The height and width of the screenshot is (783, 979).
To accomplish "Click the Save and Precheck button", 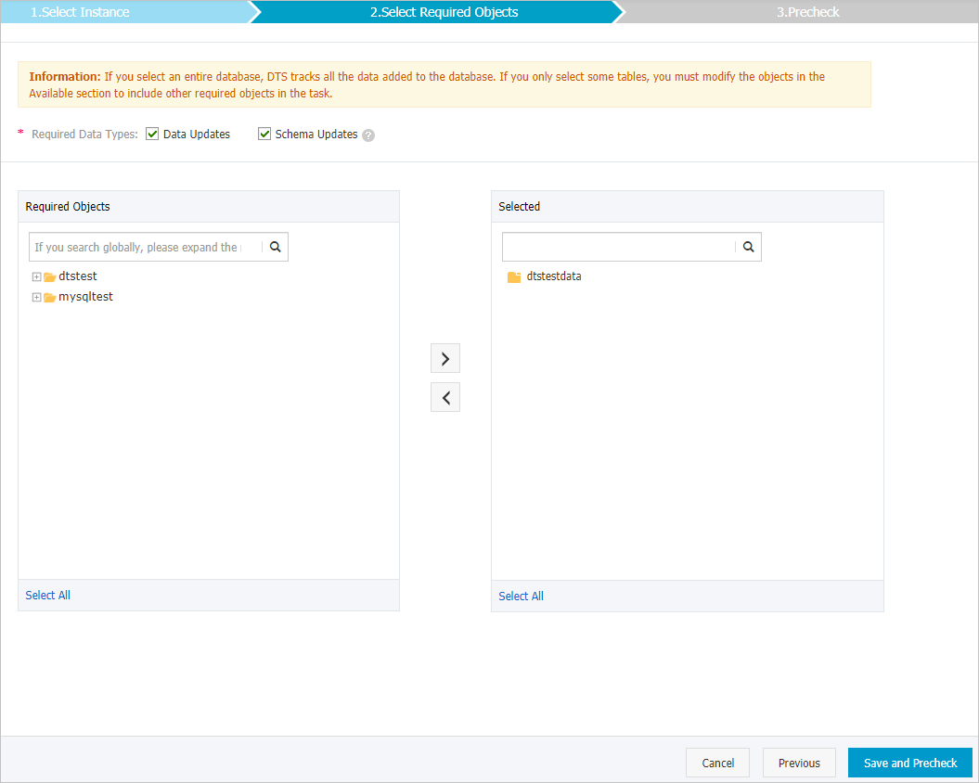I will tap(909, 763).
